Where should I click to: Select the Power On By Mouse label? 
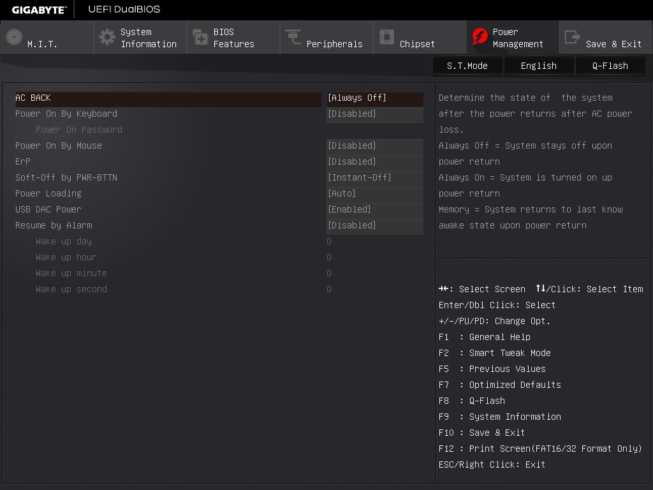[x=58, y=146]
